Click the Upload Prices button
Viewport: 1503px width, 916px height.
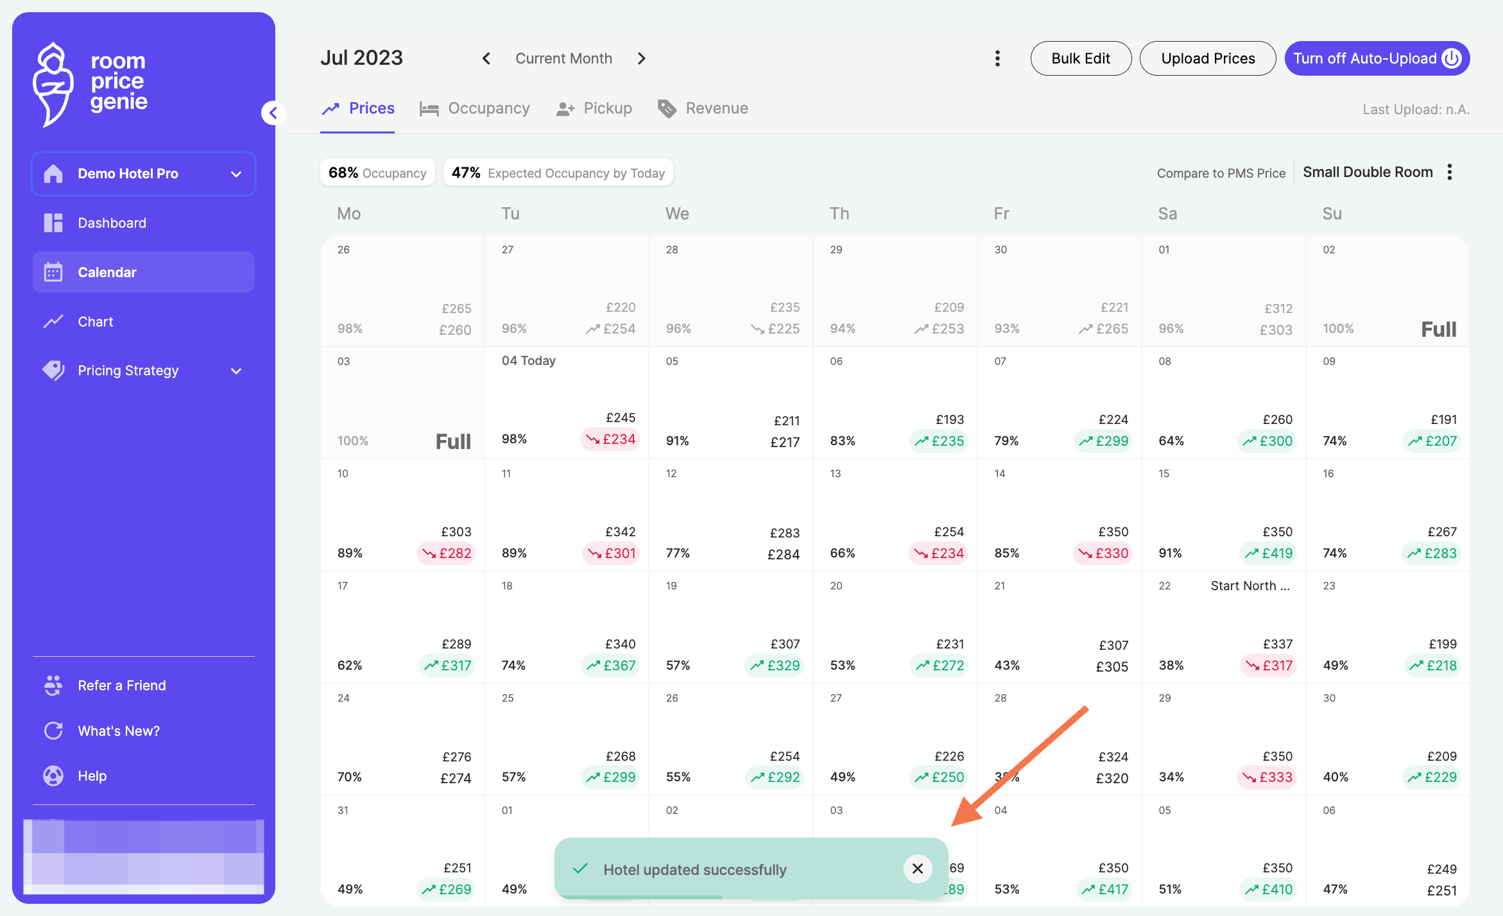coord(1208,58)
